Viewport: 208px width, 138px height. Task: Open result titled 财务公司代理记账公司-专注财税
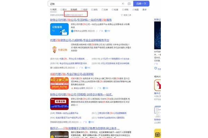pos(81,20)
